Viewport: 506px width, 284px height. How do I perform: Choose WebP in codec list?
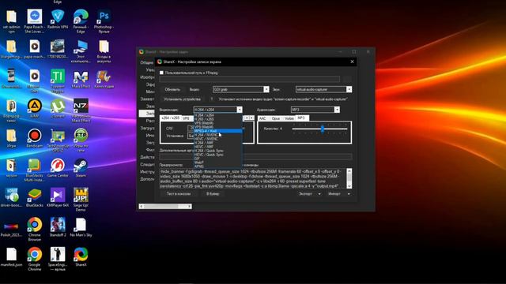click(218, 163)
